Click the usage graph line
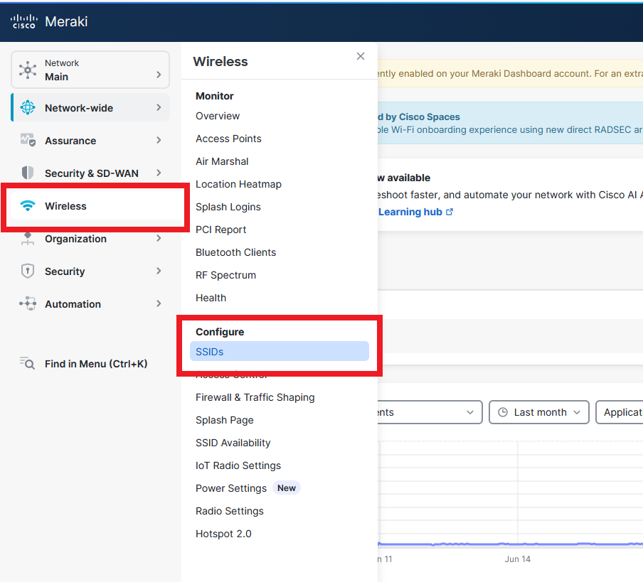Viewport: 643px width, 582px height. (x=510, y=544)
